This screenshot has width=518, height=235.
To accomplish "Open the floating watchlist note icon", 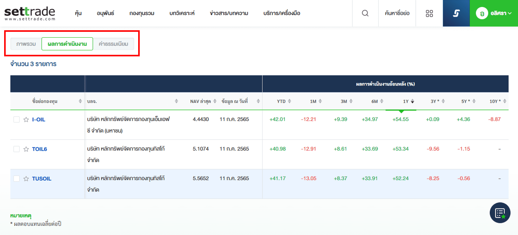I will tap(500, 213).
